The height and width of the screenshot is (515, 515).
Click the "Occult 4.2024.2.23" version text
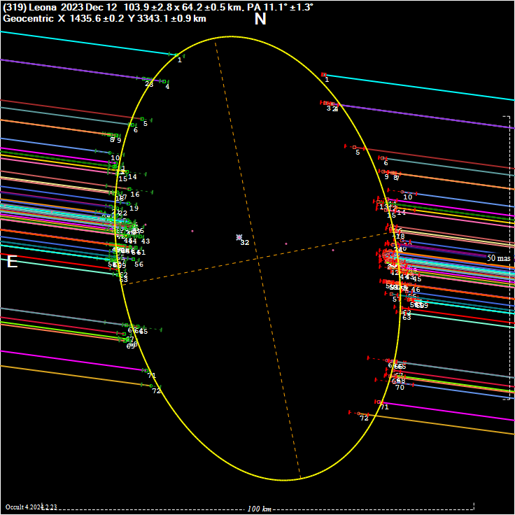(31, 507)
